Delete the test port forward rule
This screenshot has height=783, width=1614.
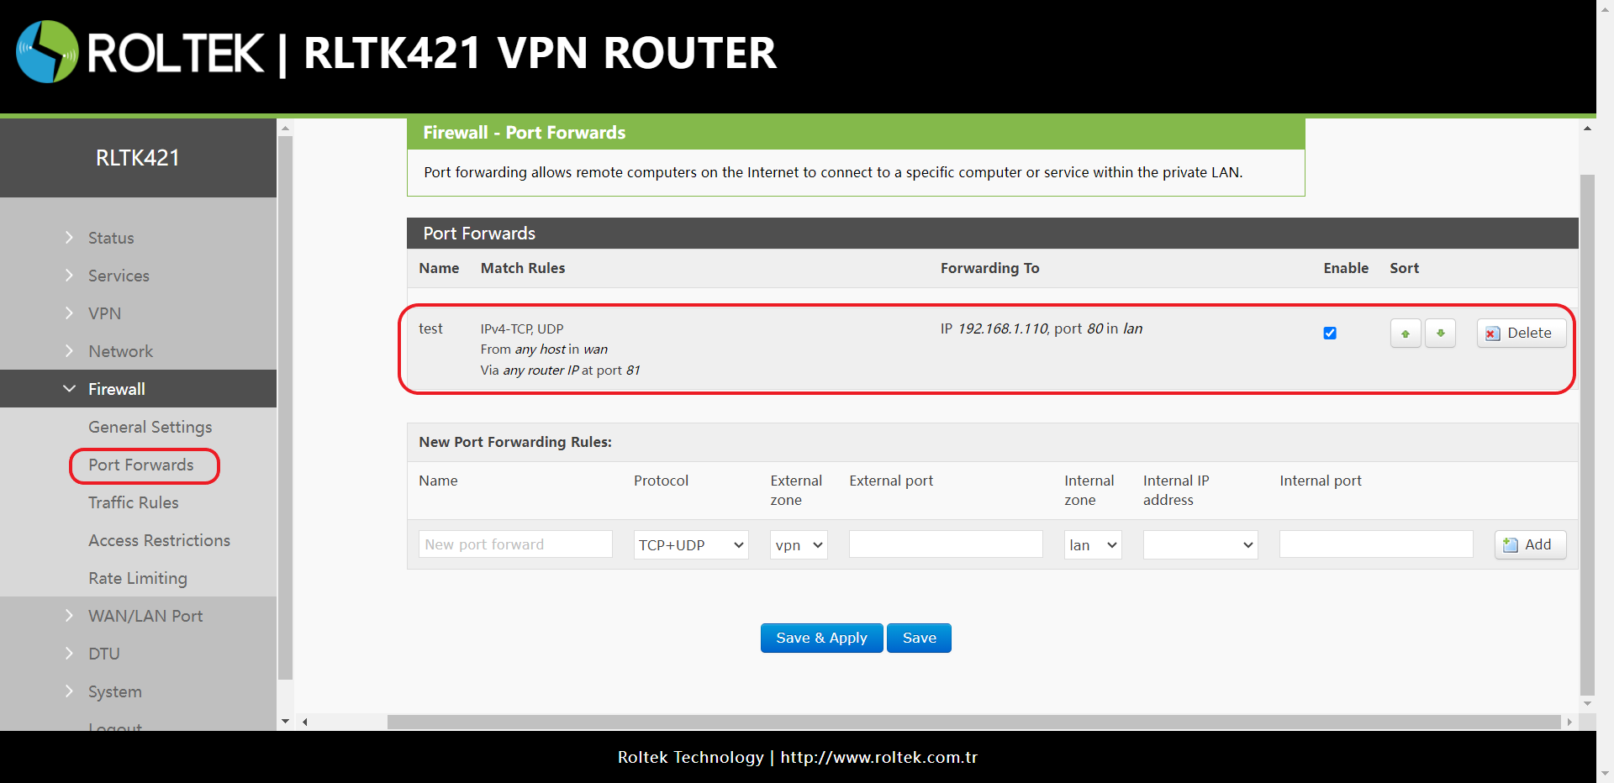click(1520, 333)
